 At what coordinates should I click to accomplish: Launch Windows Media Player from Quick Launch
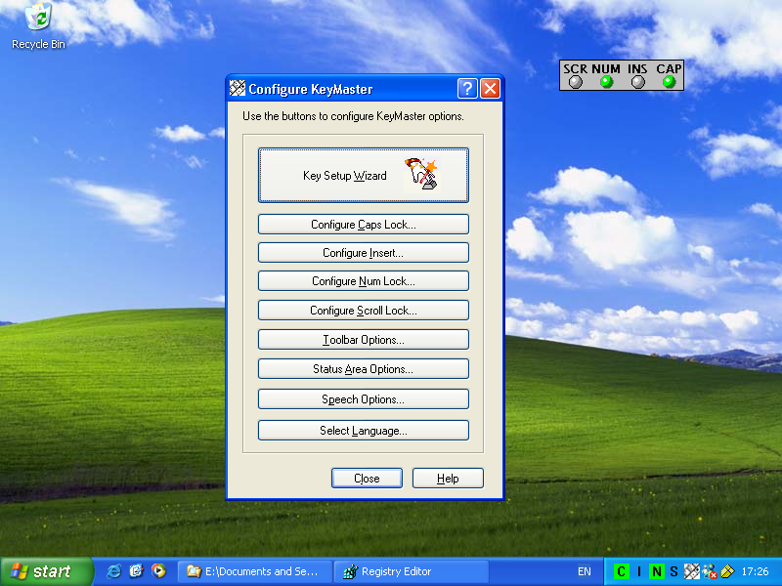[158, 571]
